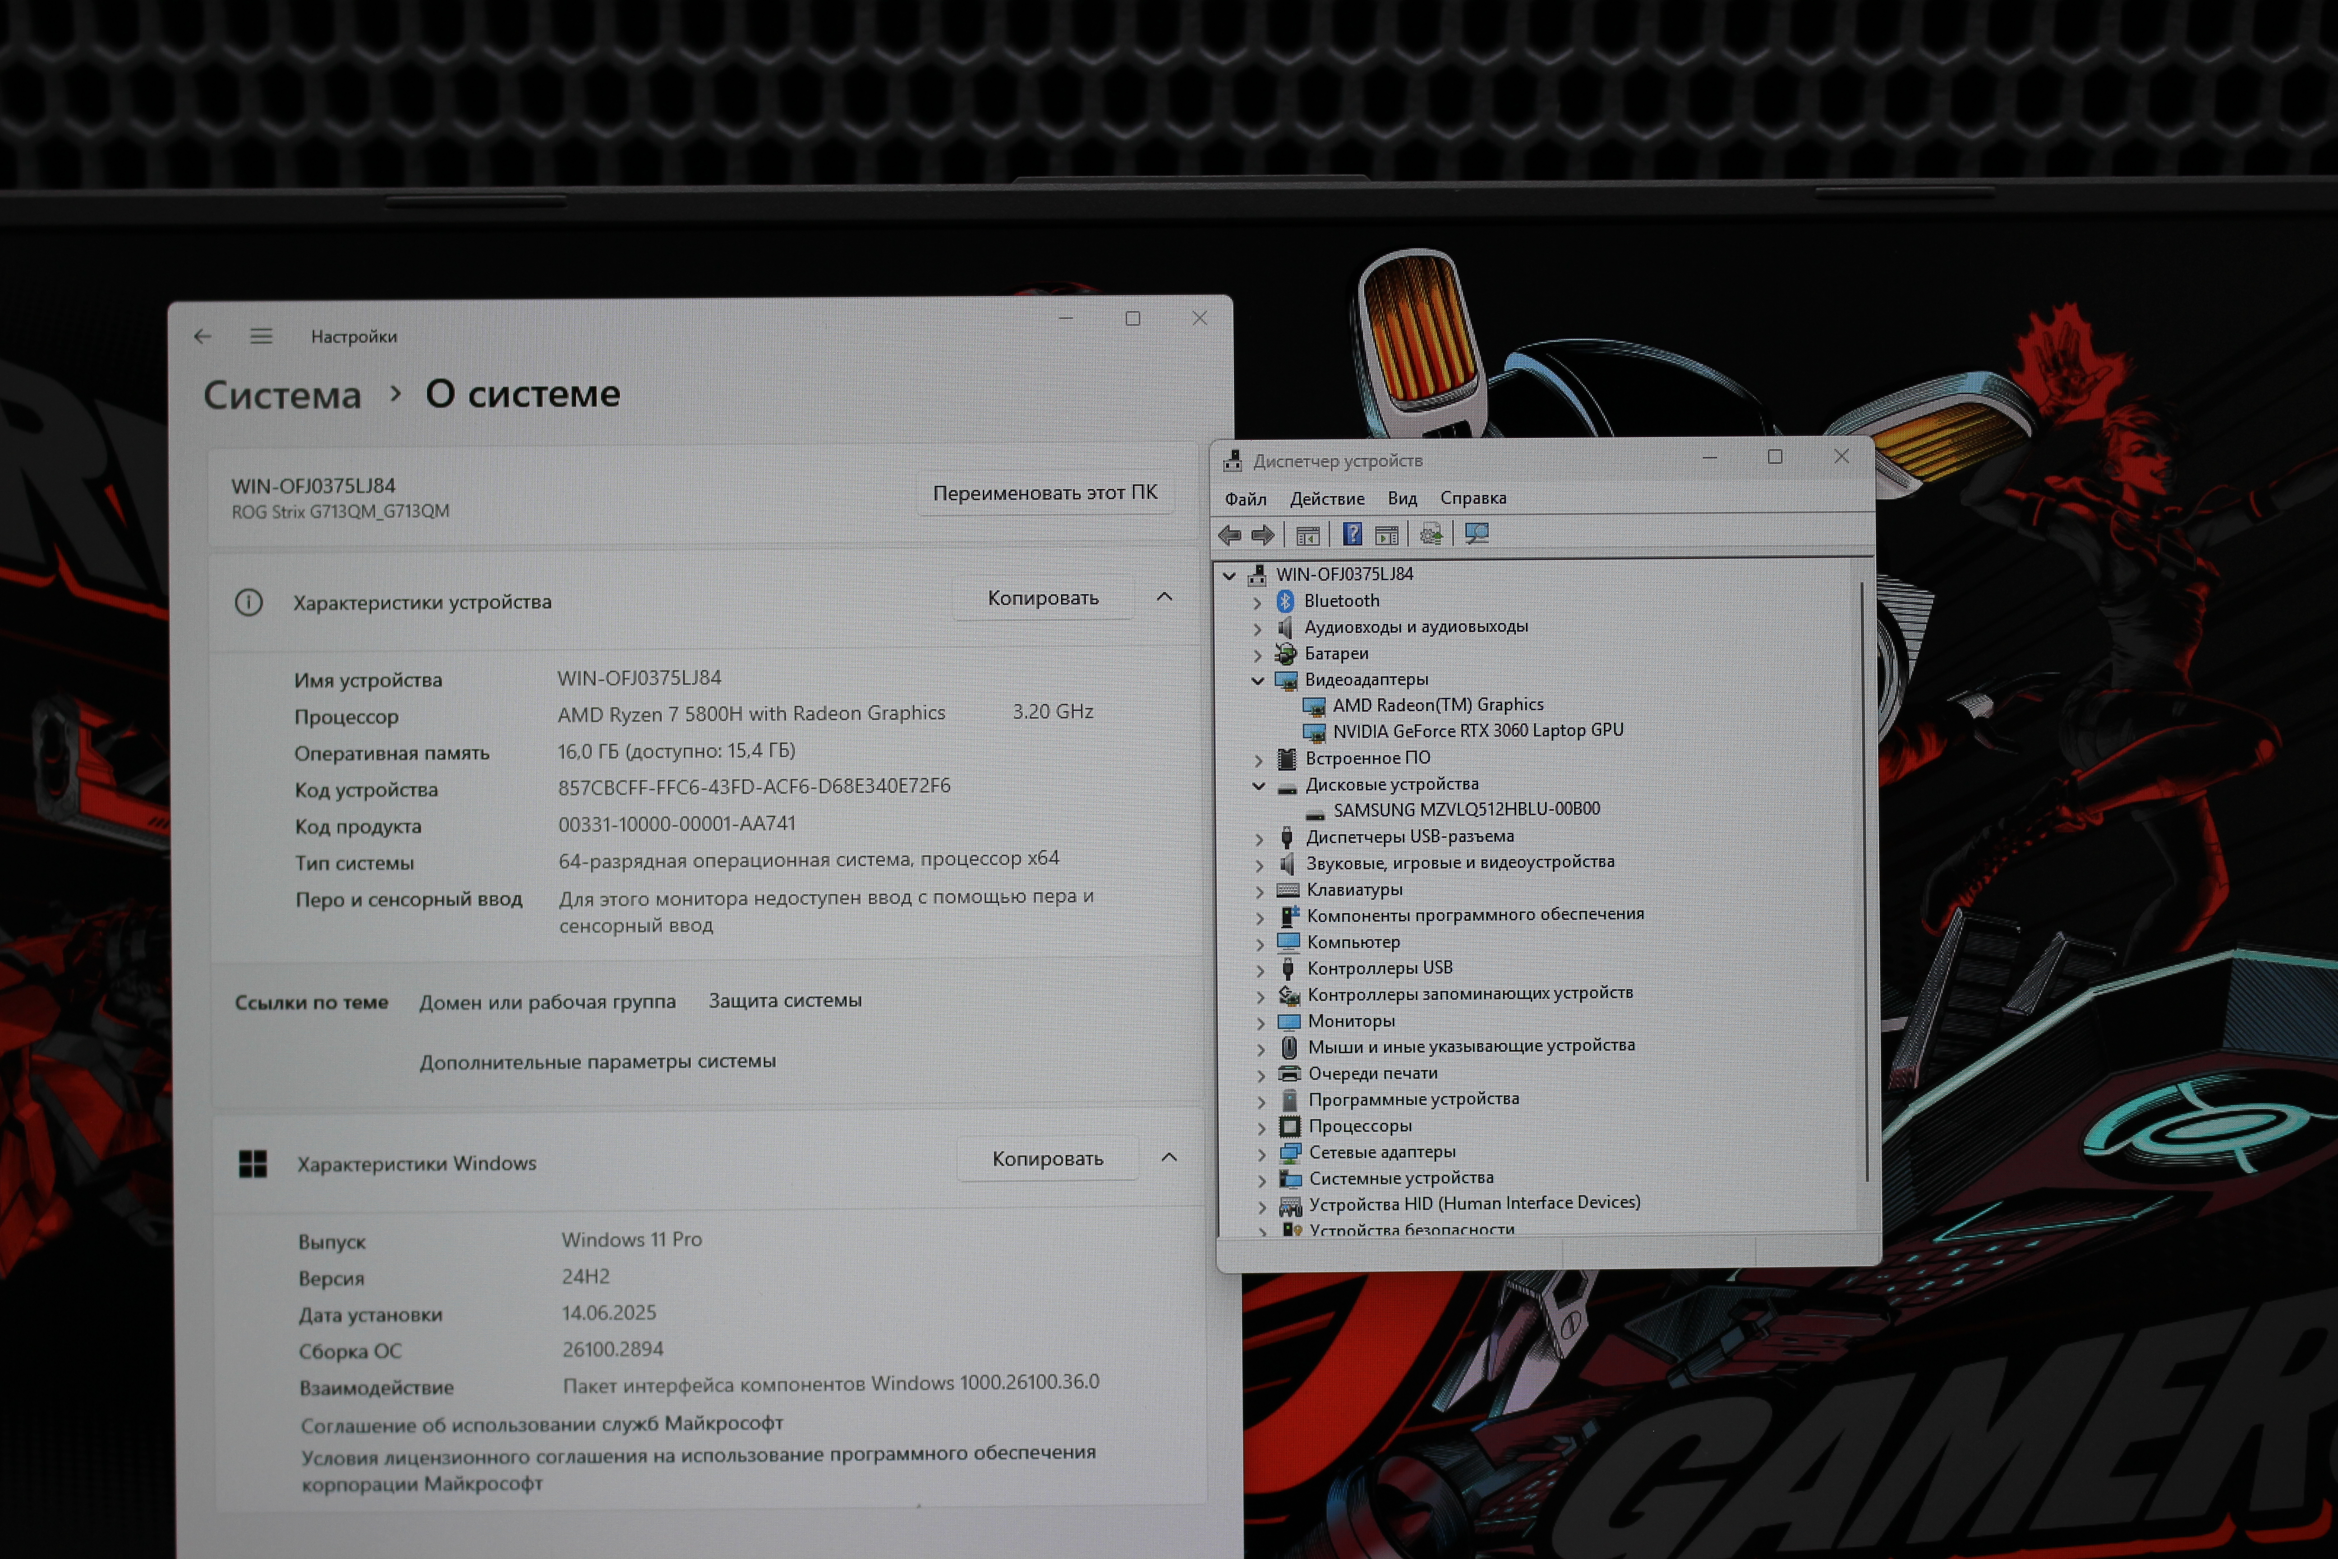Click the Forward arrow in Device Manager toolbar
The height and width of the screenshot is (1559, 2338).
click(1262, 535)
